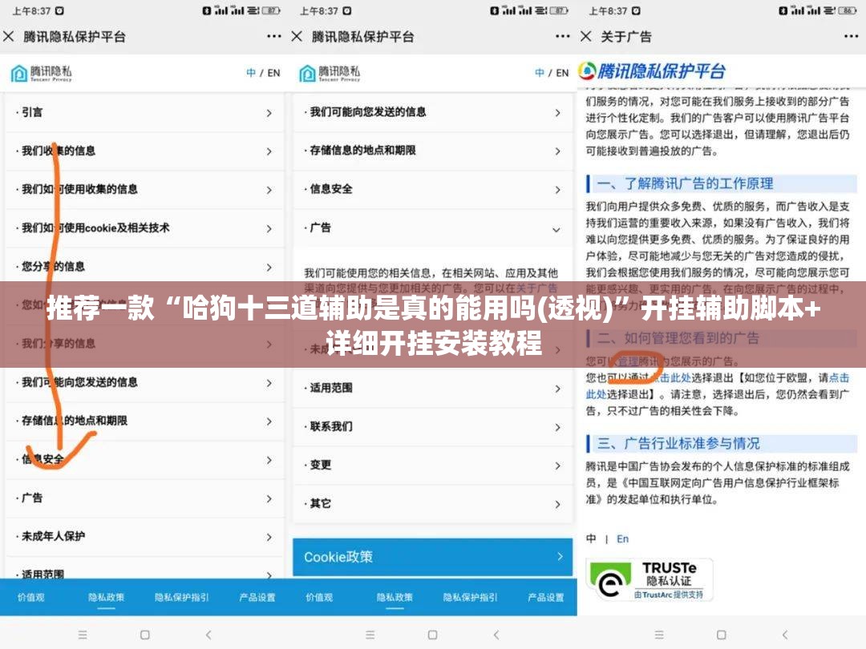866x649 pixels.
Task: Tap the 腾讯隐私保护平台 logo on 关于广告 page
Action: pos(652,71)
